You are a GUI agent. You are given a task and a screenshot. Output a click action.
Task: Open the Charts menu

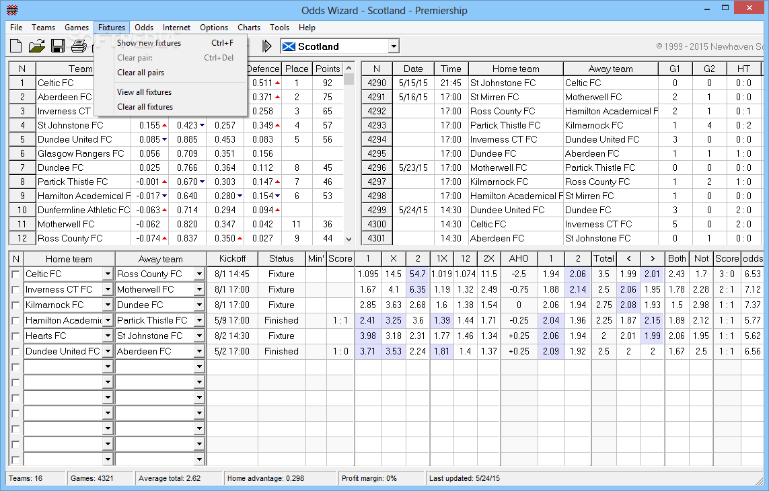(x=249, y=28)
